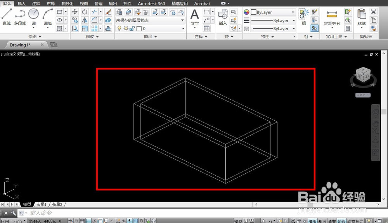Toggle group selection highlighted icon in 组 panel
Screen dimensions: 388x223
pyautogui.click(x=314, y=28)
